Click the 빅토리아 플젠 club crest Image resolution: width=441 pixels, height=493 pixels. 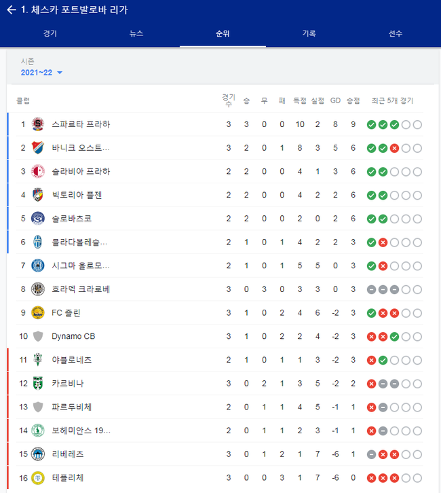point(38,195)
